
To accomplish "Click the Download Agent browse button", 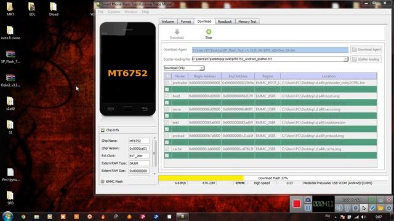I will coord(366,50).
